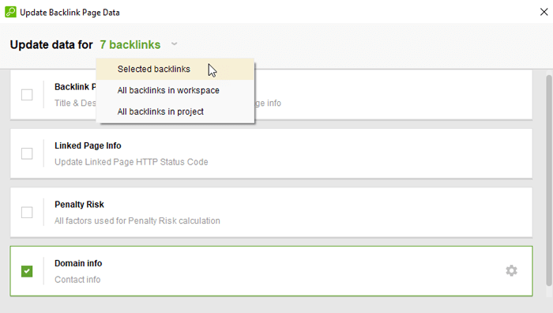The height and width of the screenshot is (313, 553).
Task: Click the Domain info card heading
Action: (x=78, y=263)
